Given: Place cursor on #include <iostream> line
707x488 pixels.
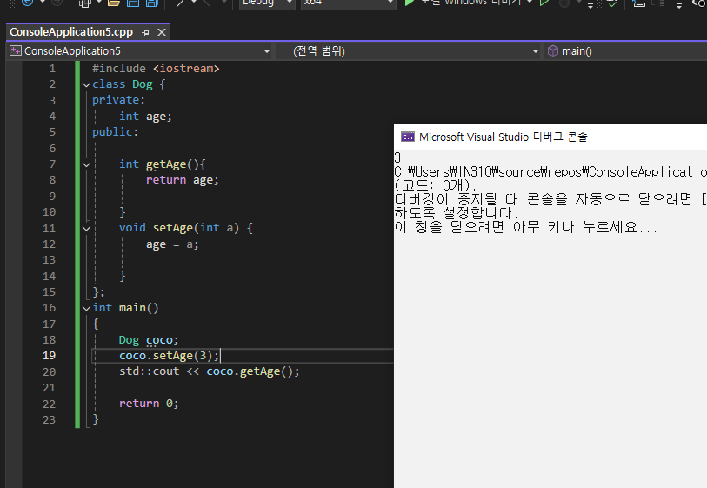Looking at the screenshot, I should 156,69.
